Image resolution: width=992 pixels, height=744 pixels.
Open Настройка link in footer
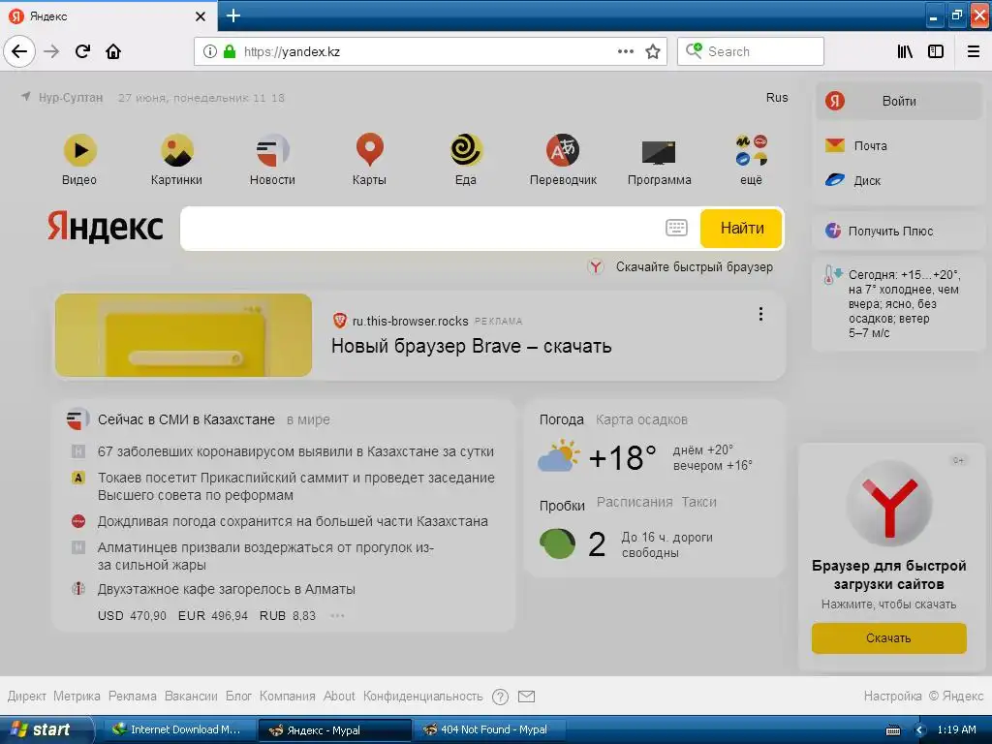892,696
